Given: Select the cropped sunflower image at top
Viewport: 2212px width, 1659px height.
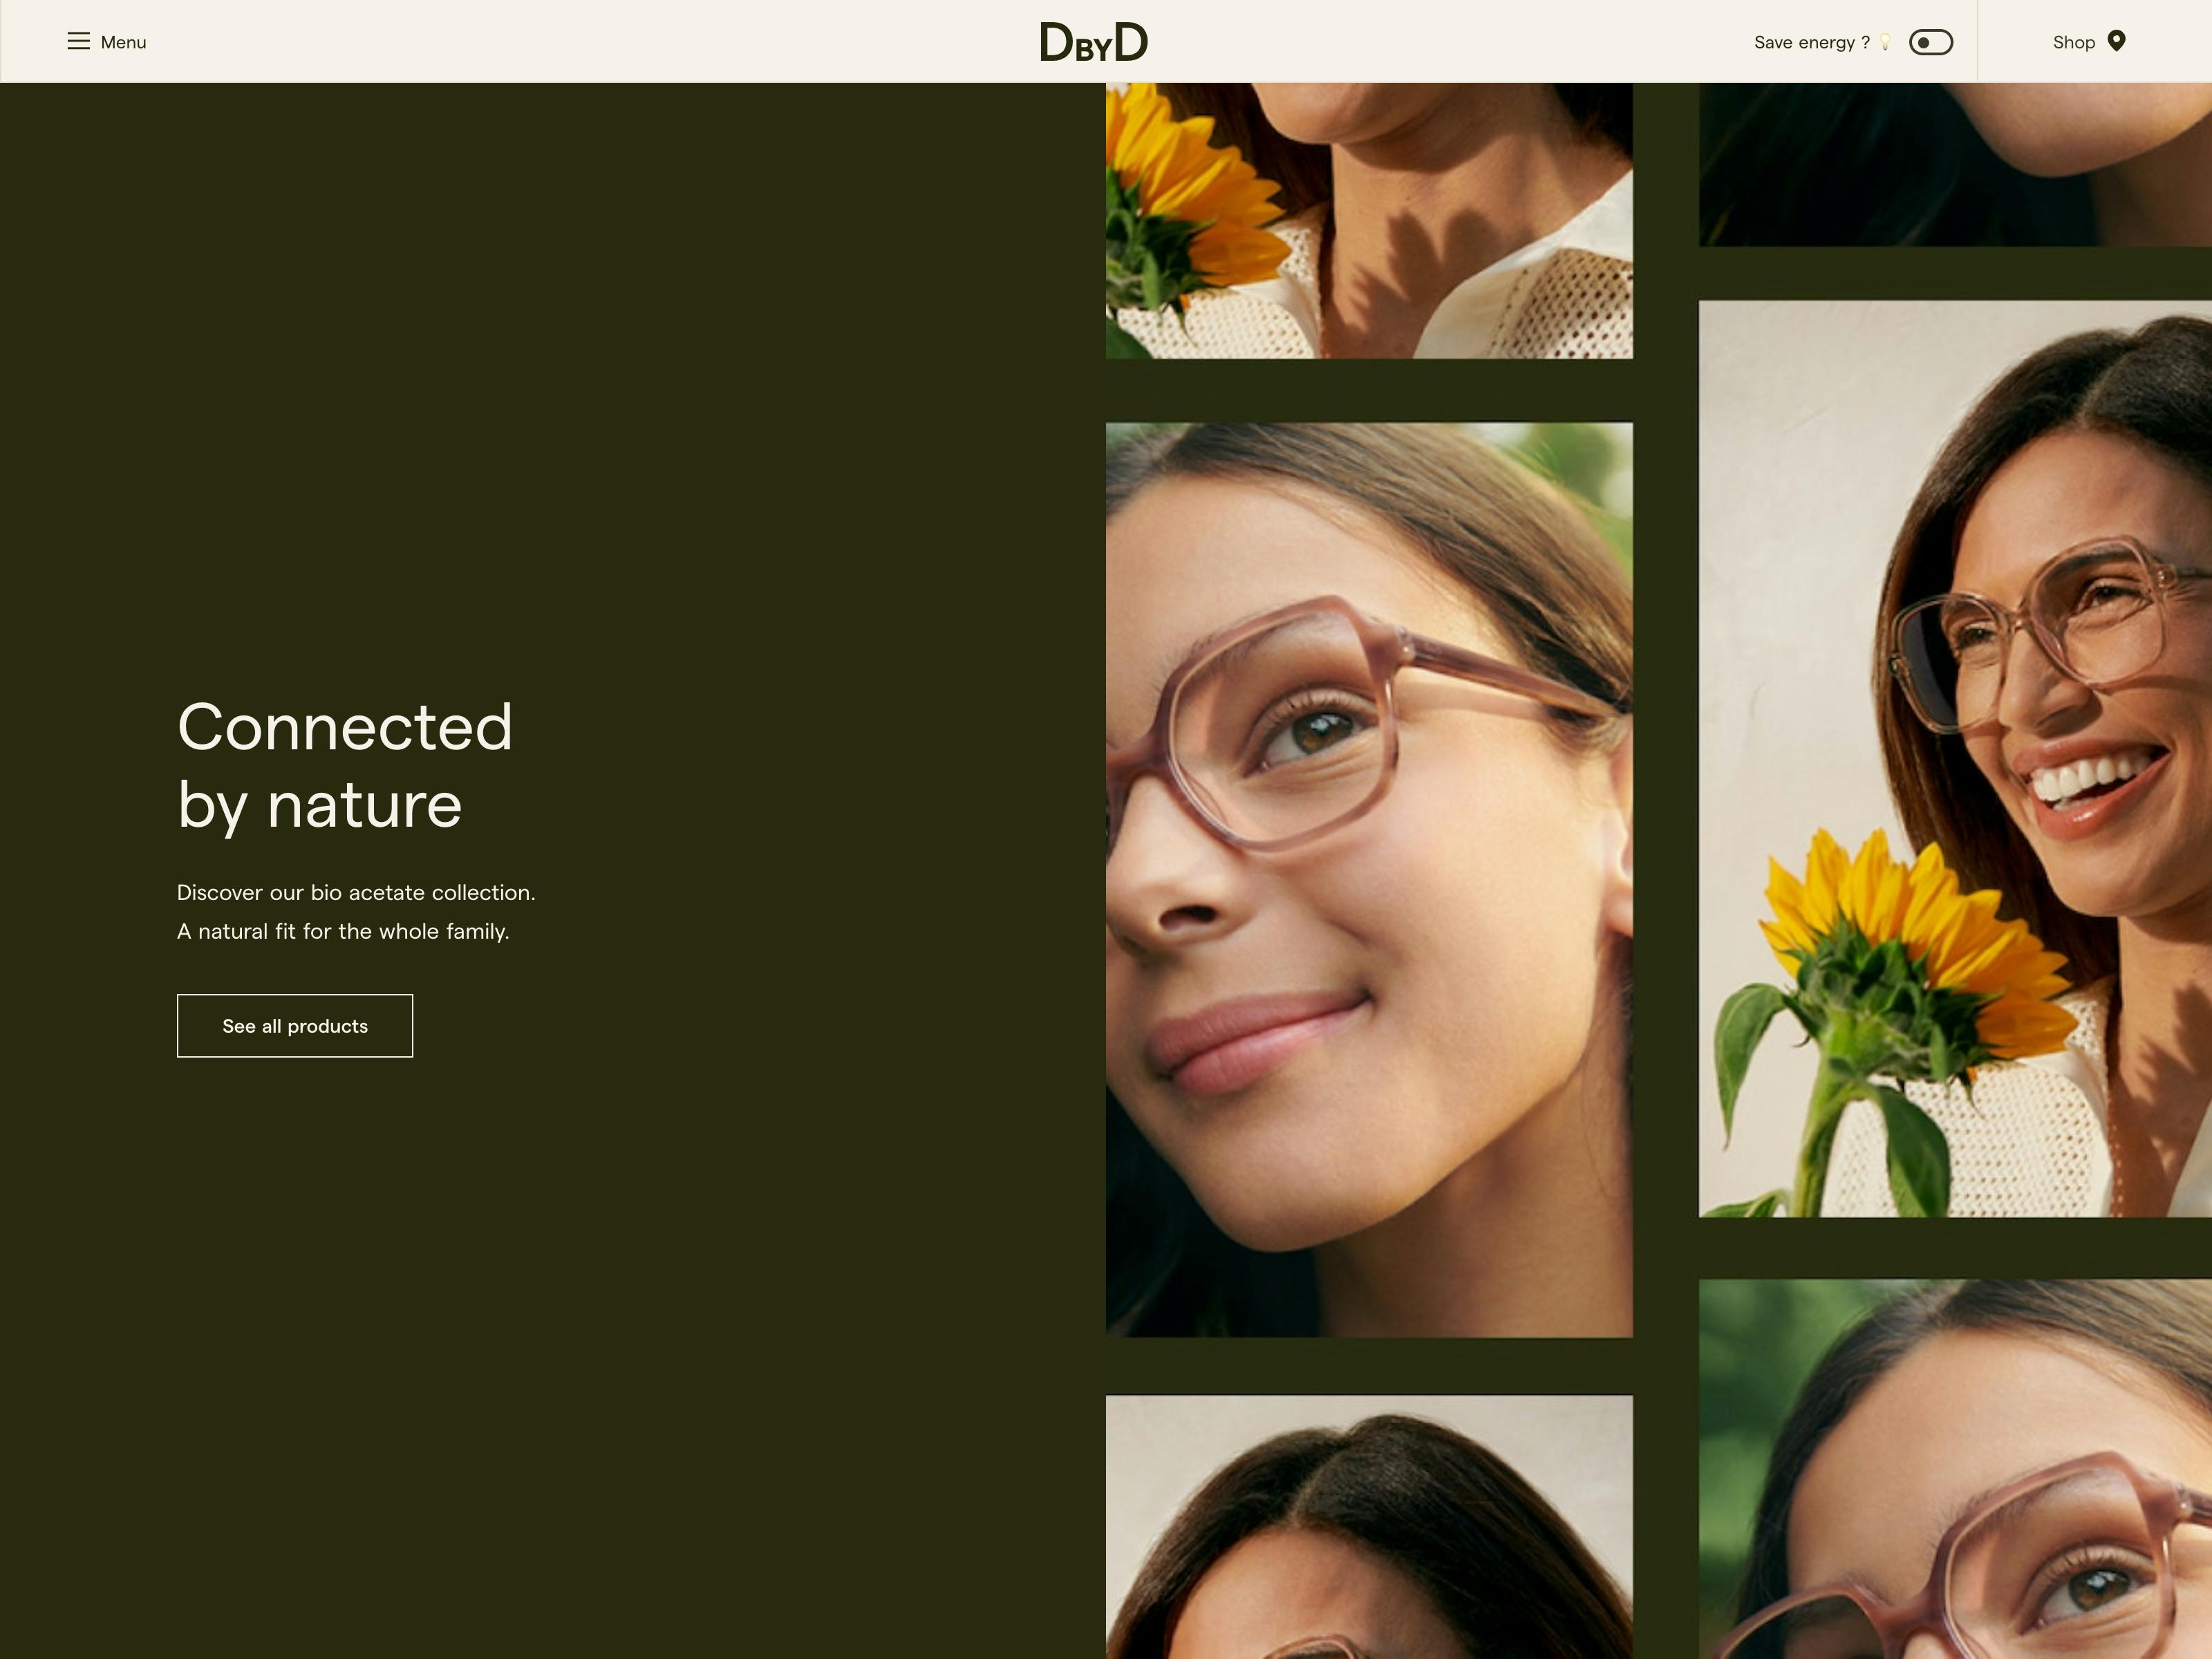Looking at the screenshot, I should point(1368,220).
